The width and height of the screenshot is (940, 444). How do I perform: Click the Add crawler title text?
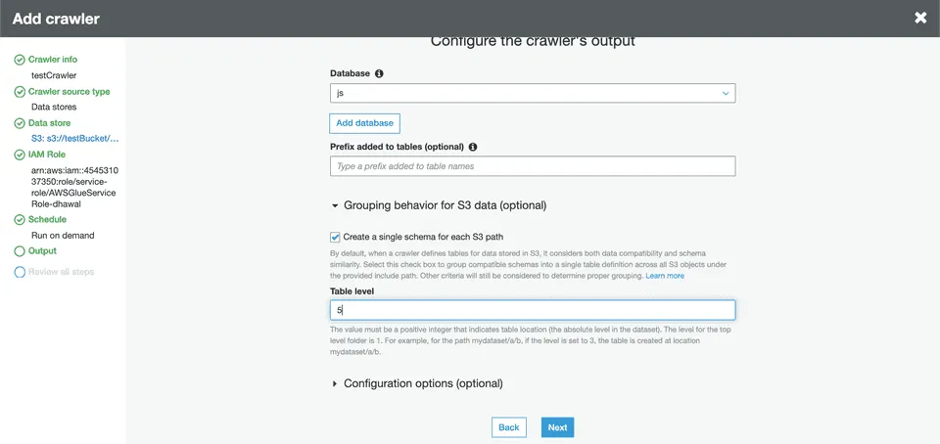(x=56, y=19)
